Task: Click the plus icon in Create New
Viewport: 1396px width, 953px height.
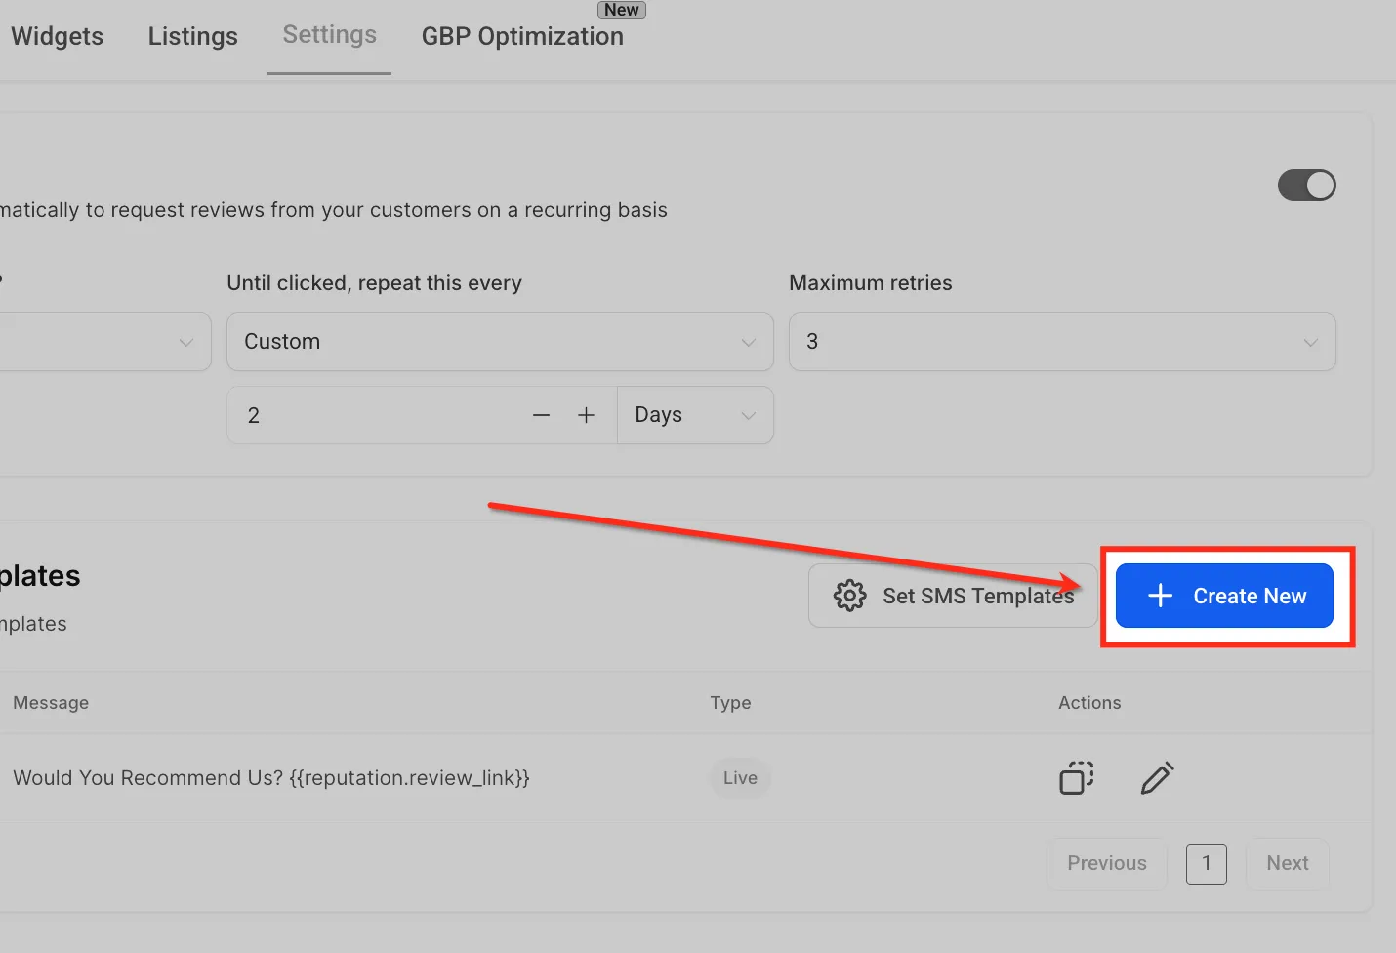Action: tap(1160, 596)
